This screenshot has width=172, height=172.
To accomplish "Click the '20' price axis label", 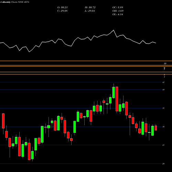I will [163, 164].
